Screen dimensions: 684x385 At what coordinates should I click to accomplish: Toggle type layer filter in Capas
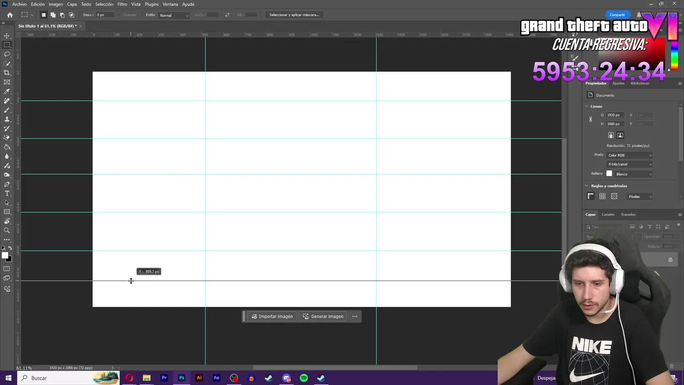coord(650,227)
